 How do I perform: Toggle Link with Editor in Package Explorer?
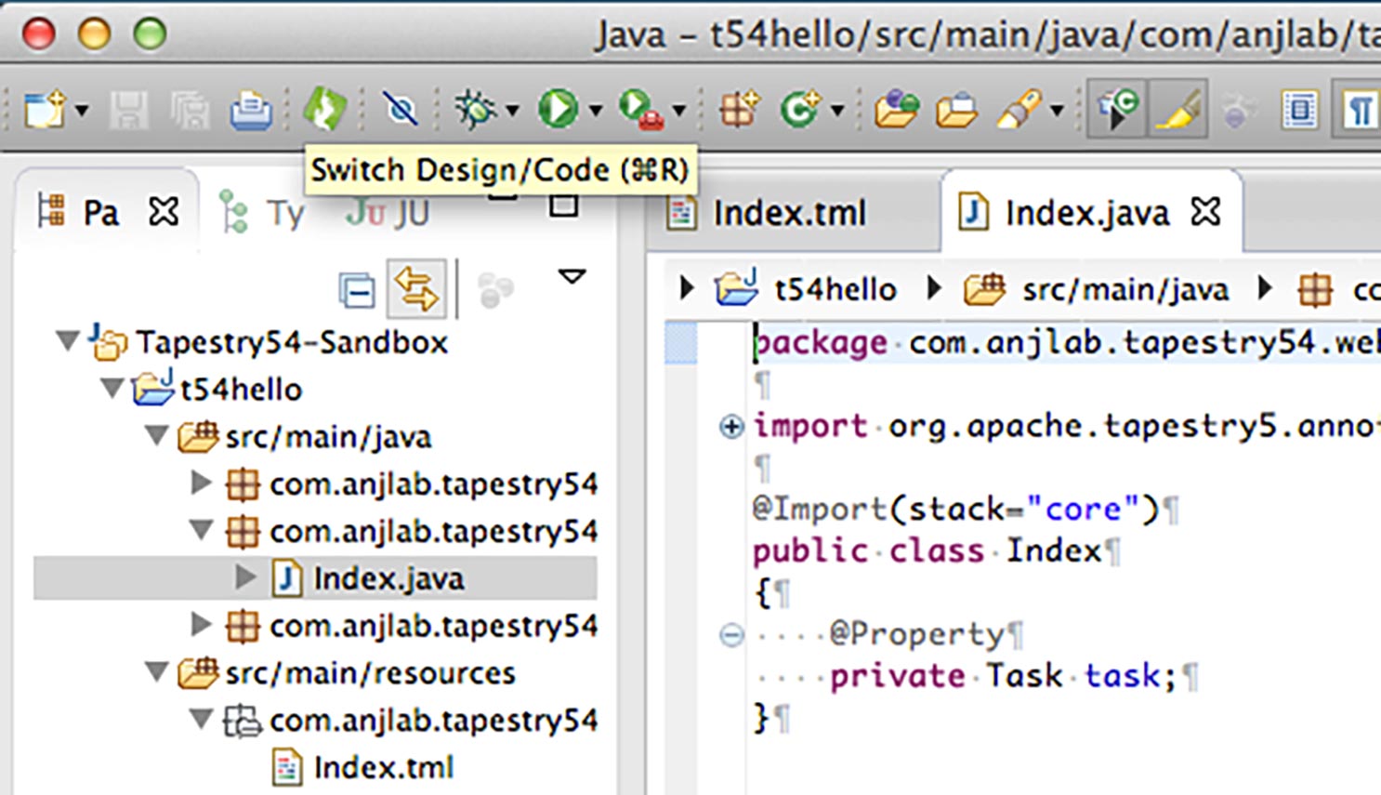coord(416,289)
